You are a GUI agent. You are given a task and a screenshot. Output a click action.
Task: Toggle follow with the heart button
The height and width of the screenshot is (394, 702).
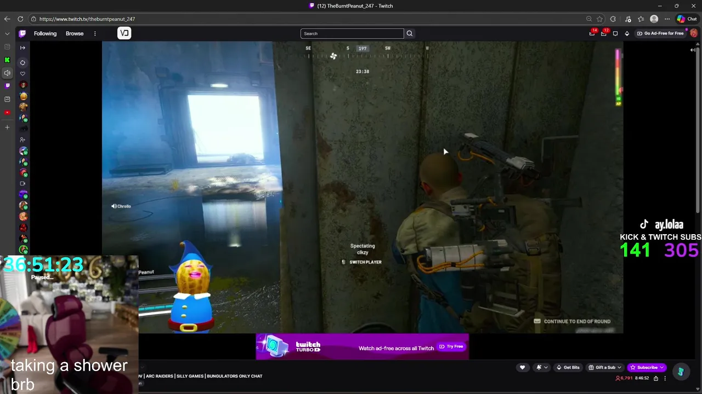522,367
